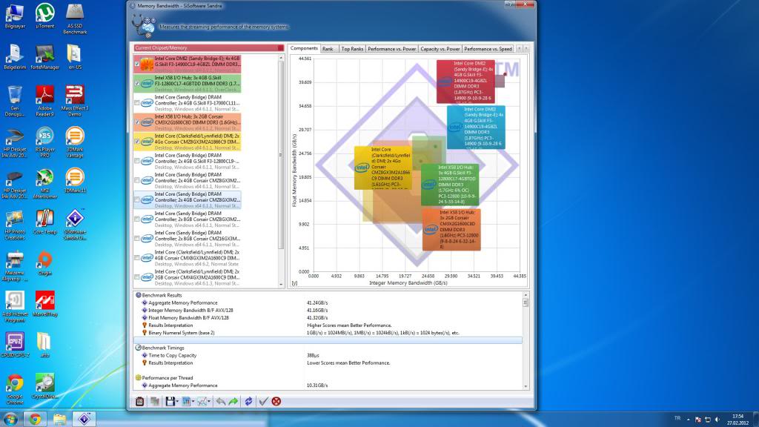Check the 2x 8GB Corsair CMZ8GX3M2 entry
759x427 pixels.
point(137,219)
